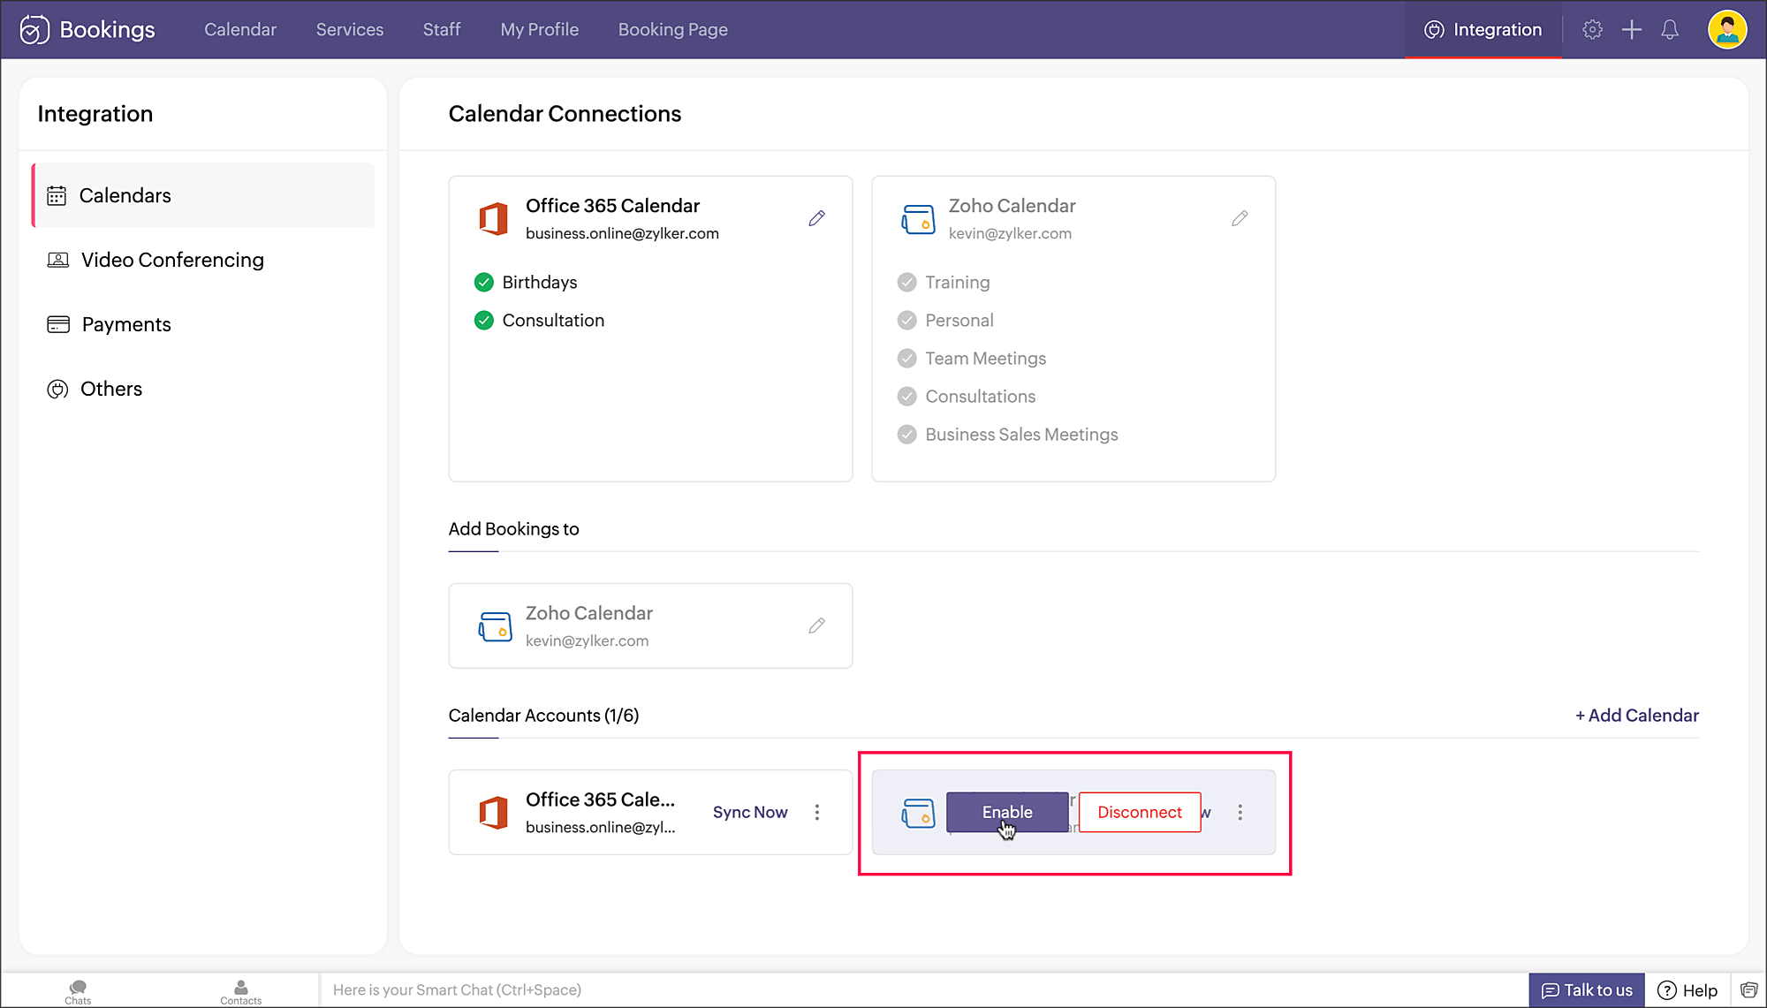The height and width of the screenshot is (1008, 1767).
Task: Click the Talk to us button
Action: pos(1587,990)
